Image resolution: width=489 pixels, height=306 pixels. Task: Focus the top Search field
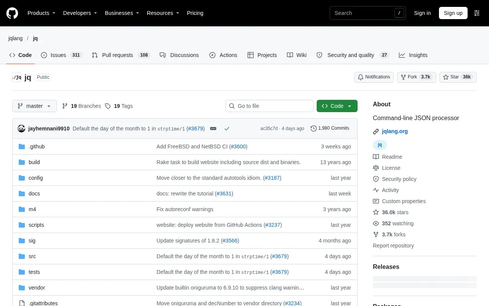368,13
